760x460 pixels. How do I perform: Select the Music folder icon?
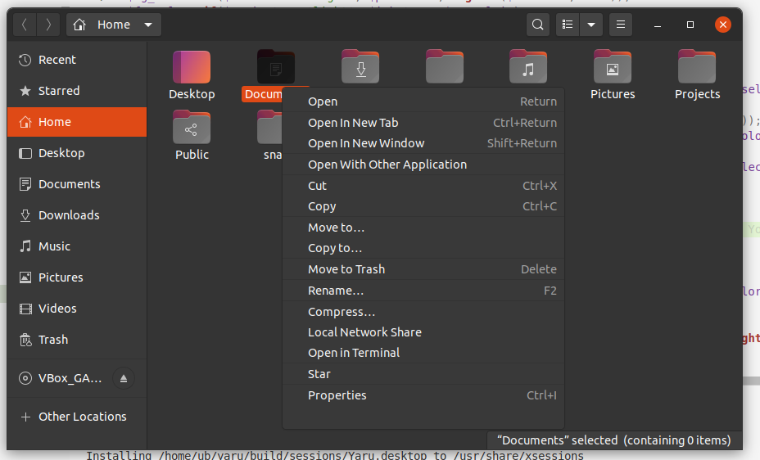pos(528,67)
